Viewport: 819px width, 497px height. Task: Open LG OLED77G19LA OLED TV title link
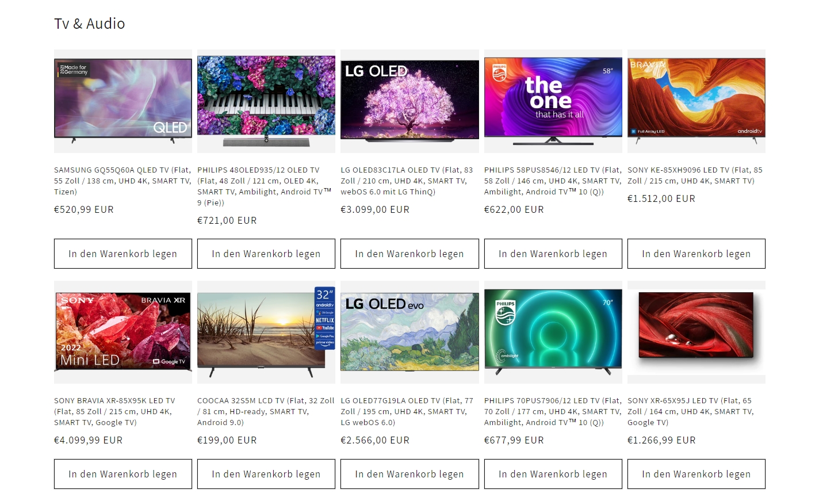click(407, 411)
